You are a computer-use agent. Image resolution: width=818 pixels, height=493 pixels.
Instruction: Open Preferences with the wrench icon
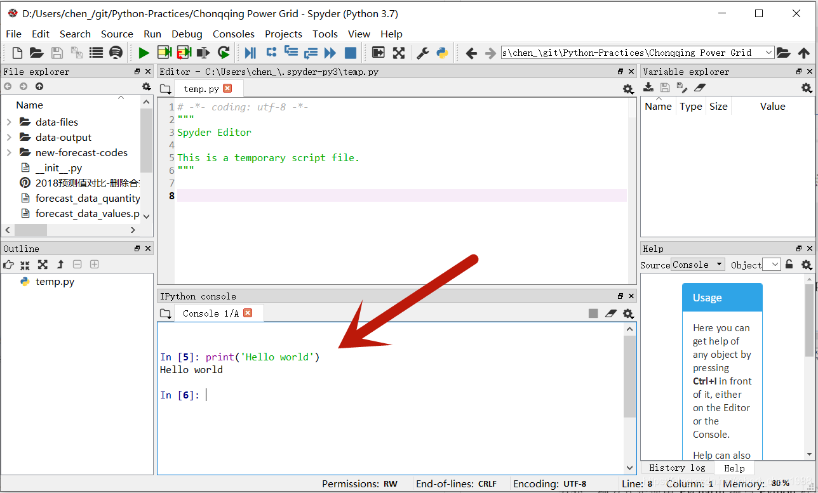(x=423, y=53)
